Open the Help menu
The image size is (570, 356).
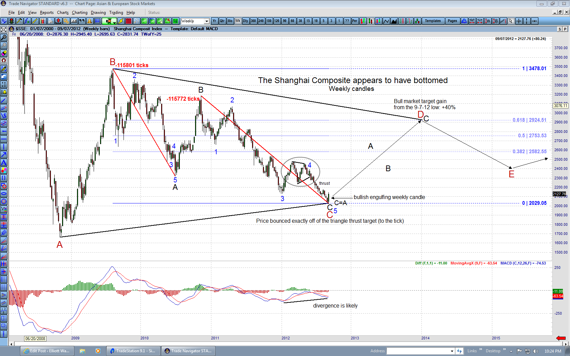click(x=131, y=13)
